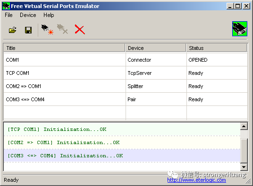Click the Device column header
The image size is (253, 186).
click(x=156, y=48)
